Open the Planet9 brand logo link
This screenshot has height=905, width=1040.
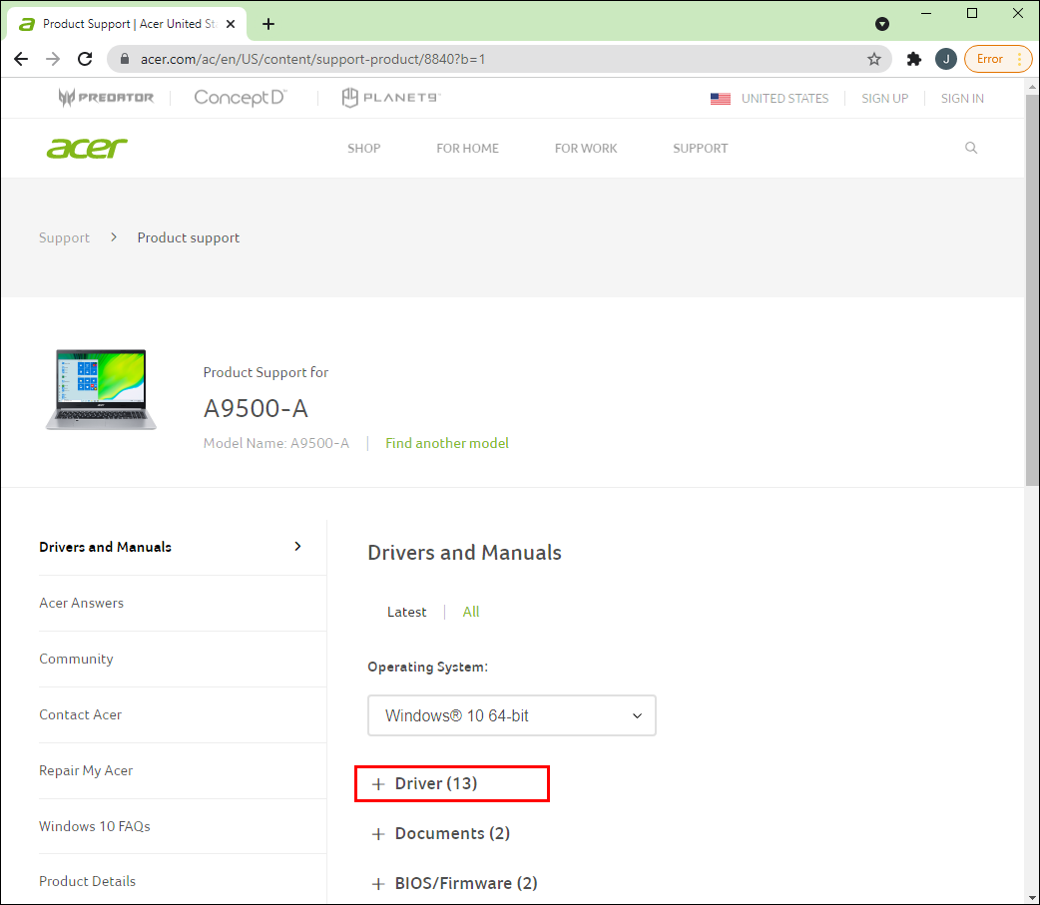(x=390, y=98)
